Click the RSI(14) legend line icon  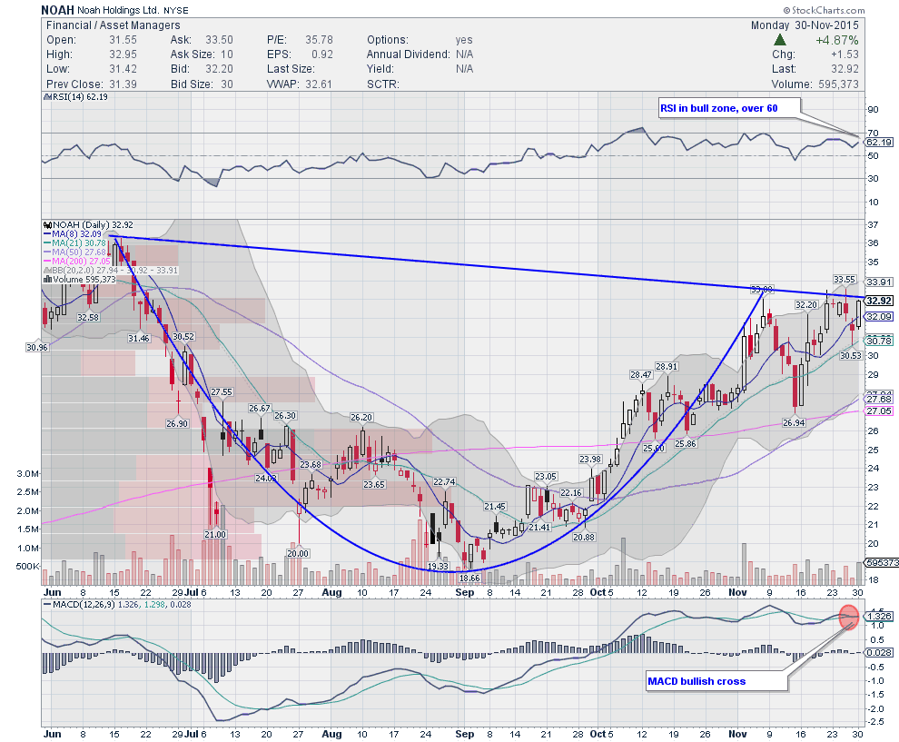[47, 97]
